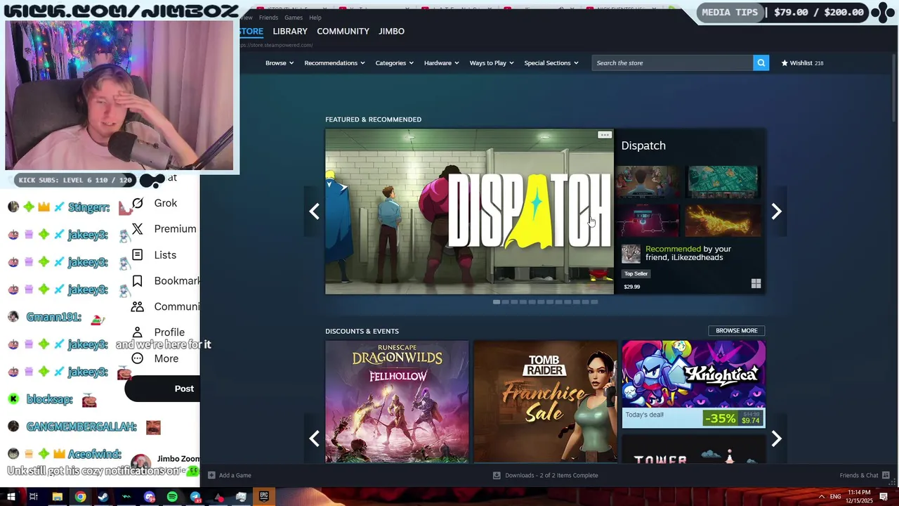The image size is (899, 506).
Task: Open the Friends & Chat icon
Action: coord(886,475)
